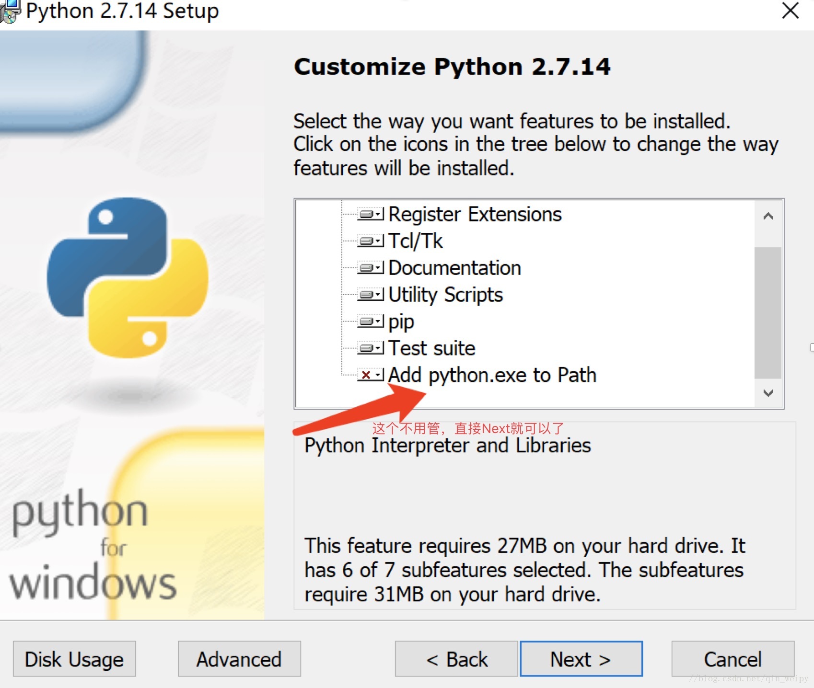Select the Tcl/Tk tree row

pyautogui.click(x=415, y=241)
